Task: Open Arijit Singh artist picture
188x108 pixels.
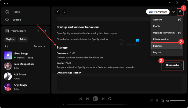Action: click(x=8, y=87)
